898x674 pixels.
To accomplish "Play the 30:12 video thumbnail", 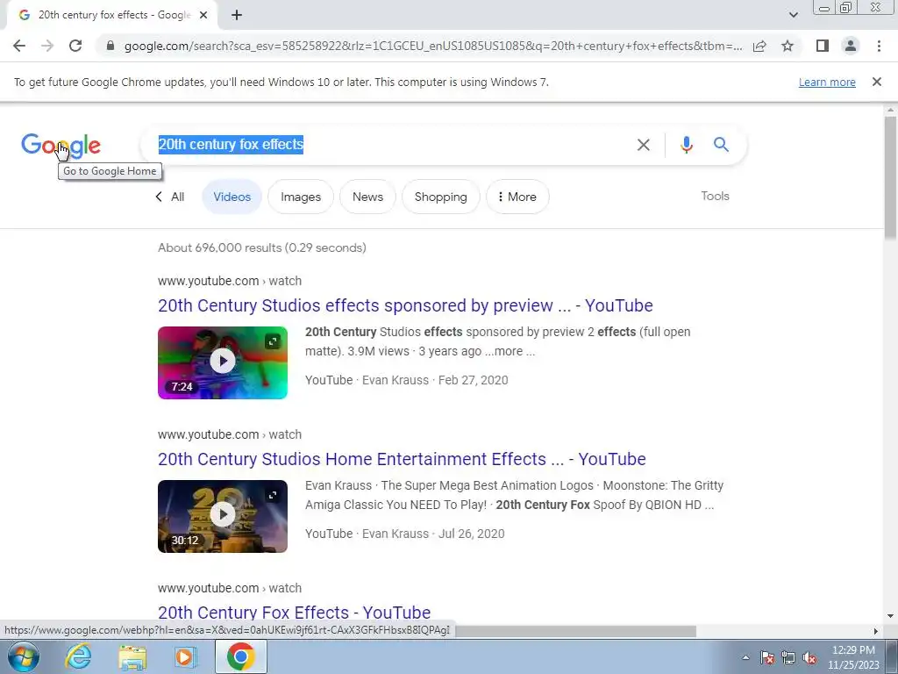I will (223, 516).
